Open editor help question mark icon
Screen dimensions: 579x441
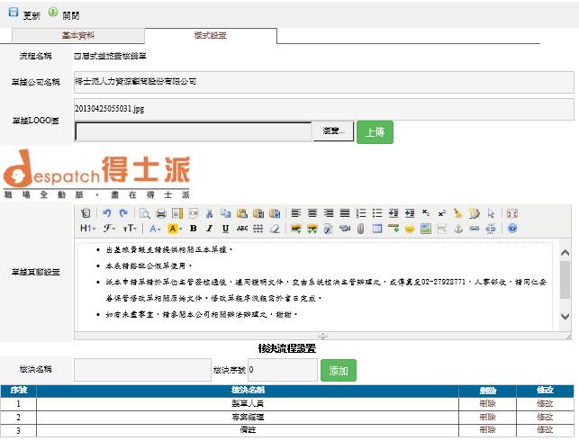(512, 229)
